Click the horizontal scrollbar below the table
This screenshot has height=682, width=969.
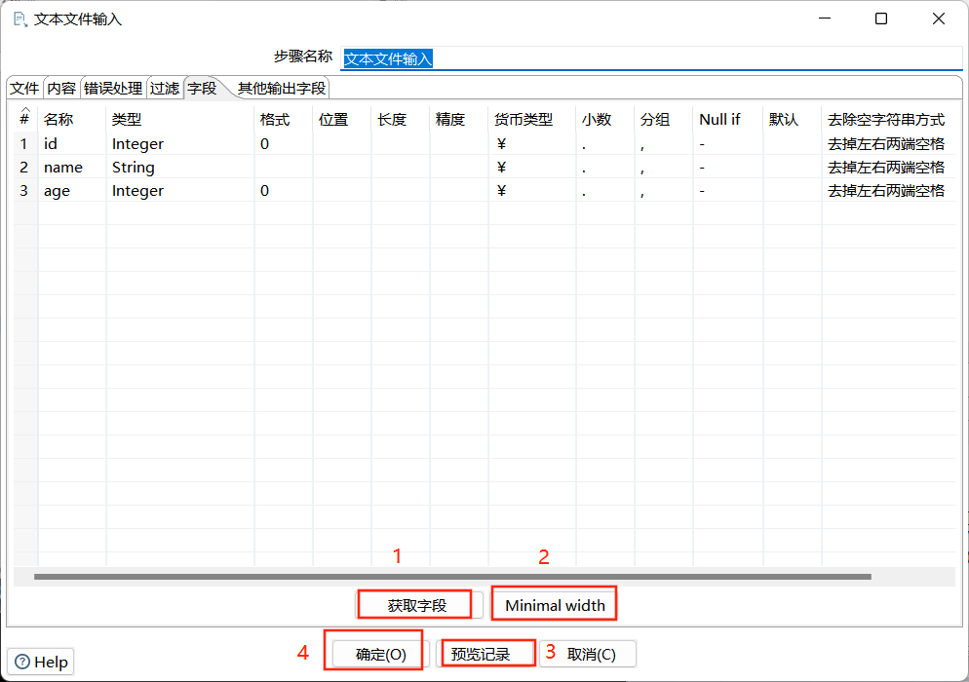(452, 577)
